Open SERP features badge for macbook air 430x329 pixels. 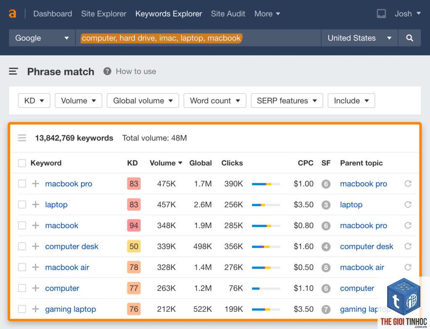(x=326, y=267)
